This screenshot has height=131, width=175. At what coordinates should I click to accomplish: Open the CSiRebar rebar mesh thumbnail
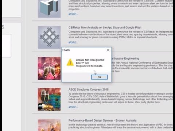click(x=49, y=37)
